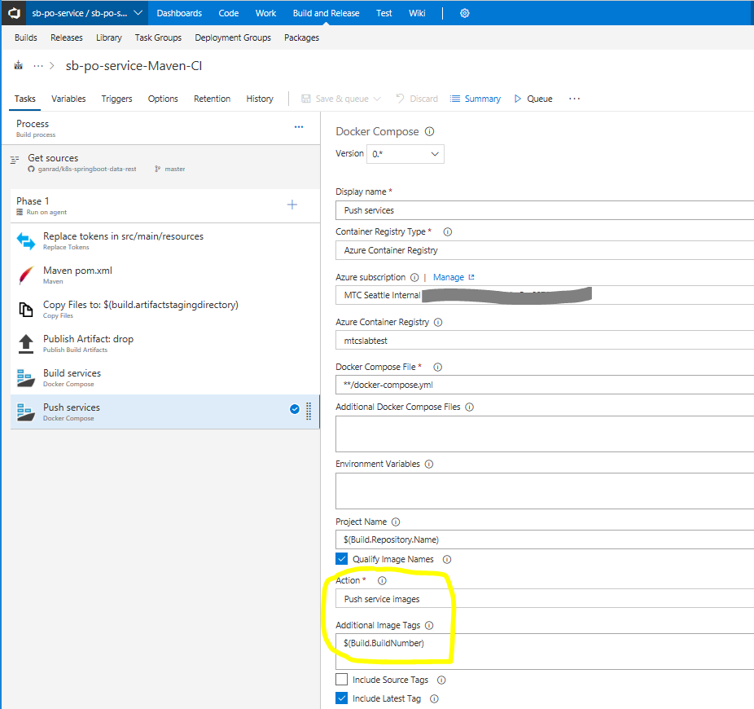Show info for Additional Image Tags
The height and width of the screenshot is (709, 754).
[x=429, y=625]
